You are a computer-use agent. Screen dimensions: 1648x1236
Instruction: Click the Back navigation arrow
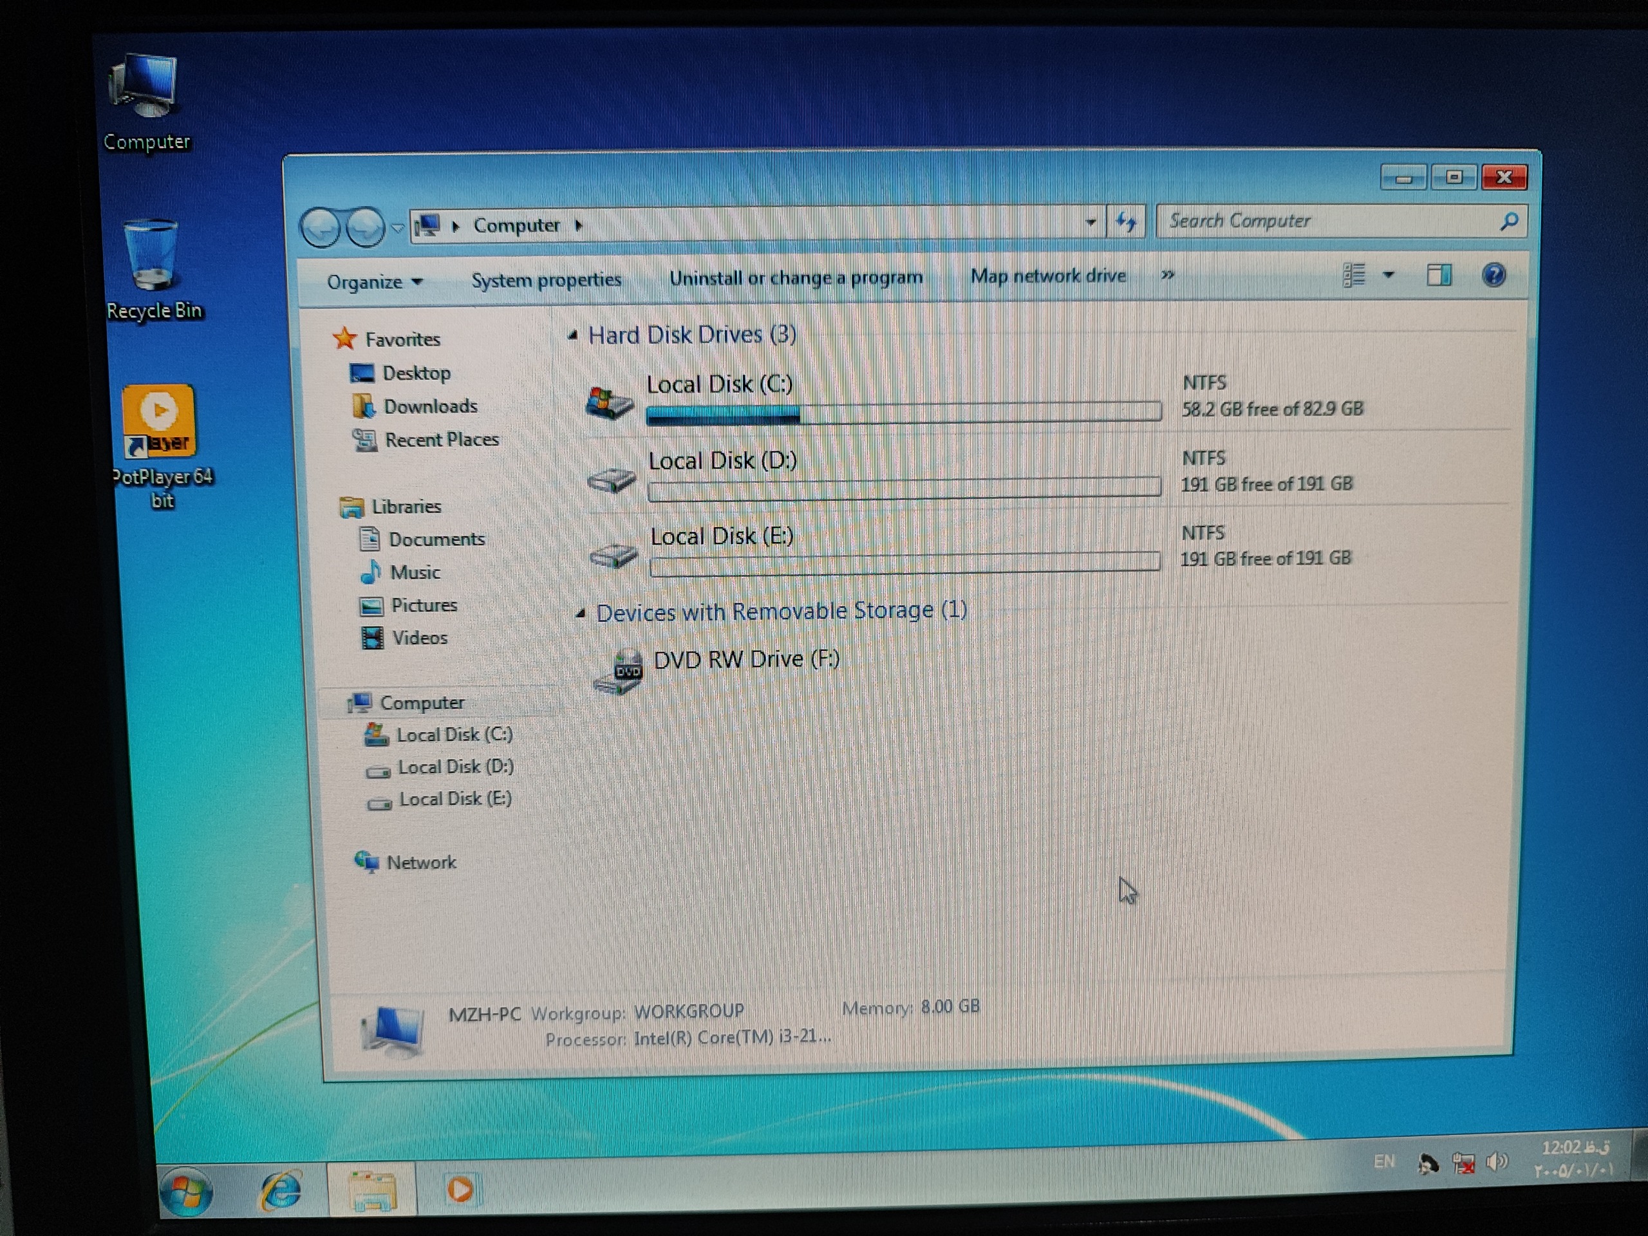321,227
